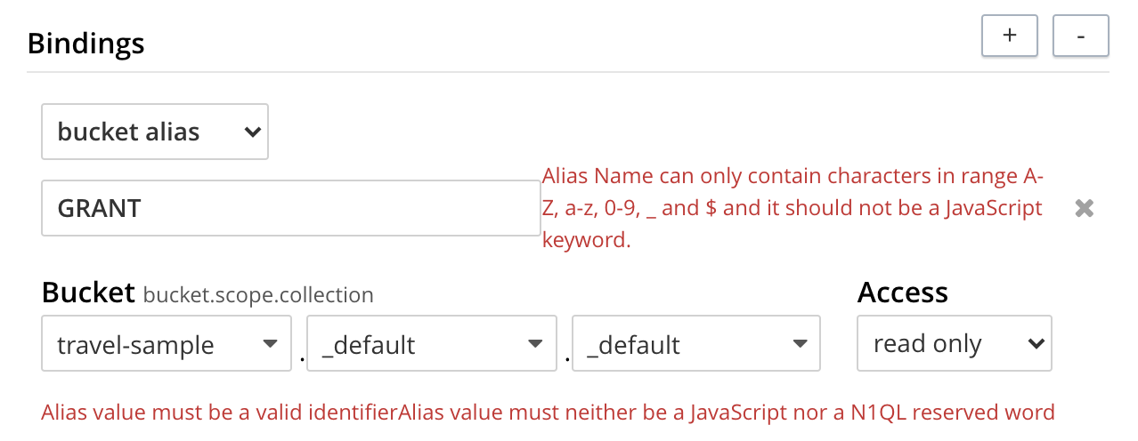Remove a binding with minus button
The height and width of the screenshot is (441, 1138).
(x=1080, y=36)
